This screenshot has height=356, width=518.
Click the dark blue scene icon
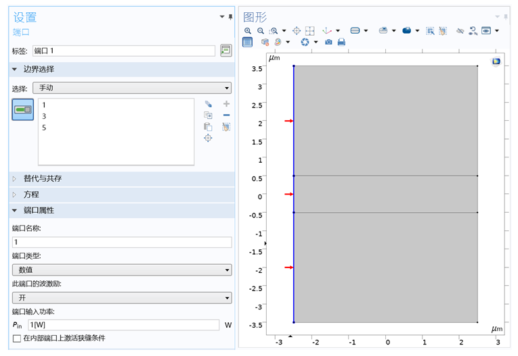coord(407,30)
